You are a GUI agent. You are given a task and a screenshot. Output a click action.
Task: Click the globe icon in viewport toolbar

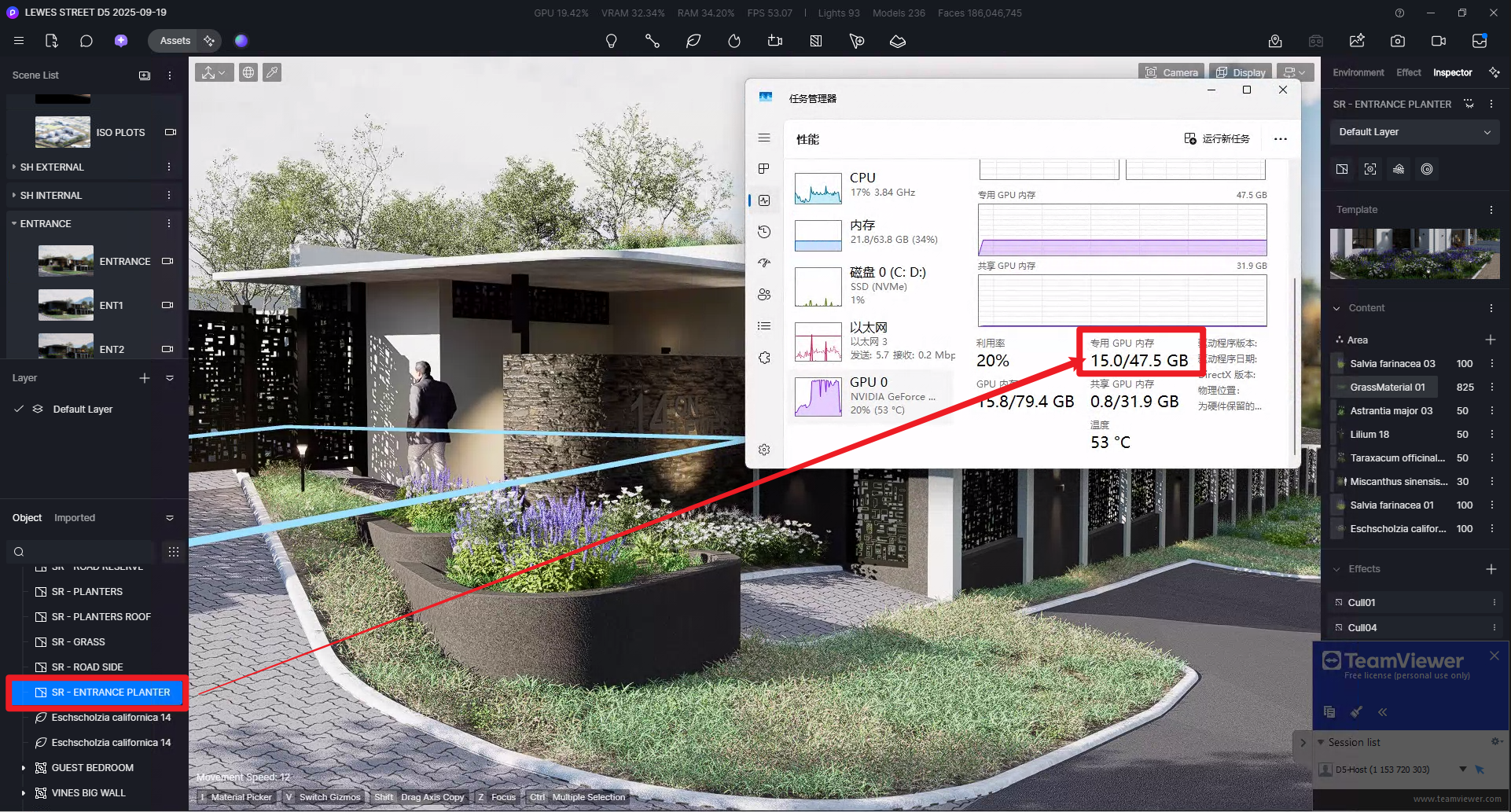click(248, 72)
